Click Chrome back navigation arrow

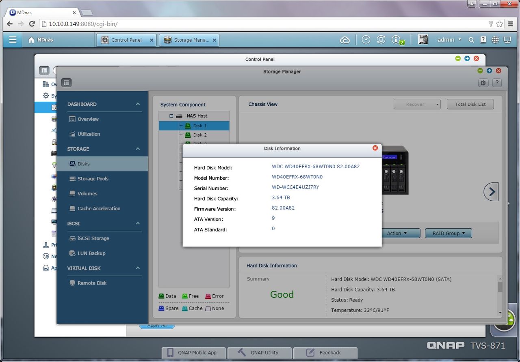(x=9, y=24)
